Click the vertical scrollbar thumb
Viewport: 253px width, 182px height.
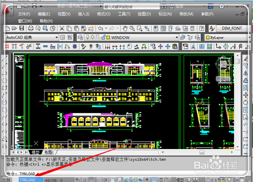[237, 61]
